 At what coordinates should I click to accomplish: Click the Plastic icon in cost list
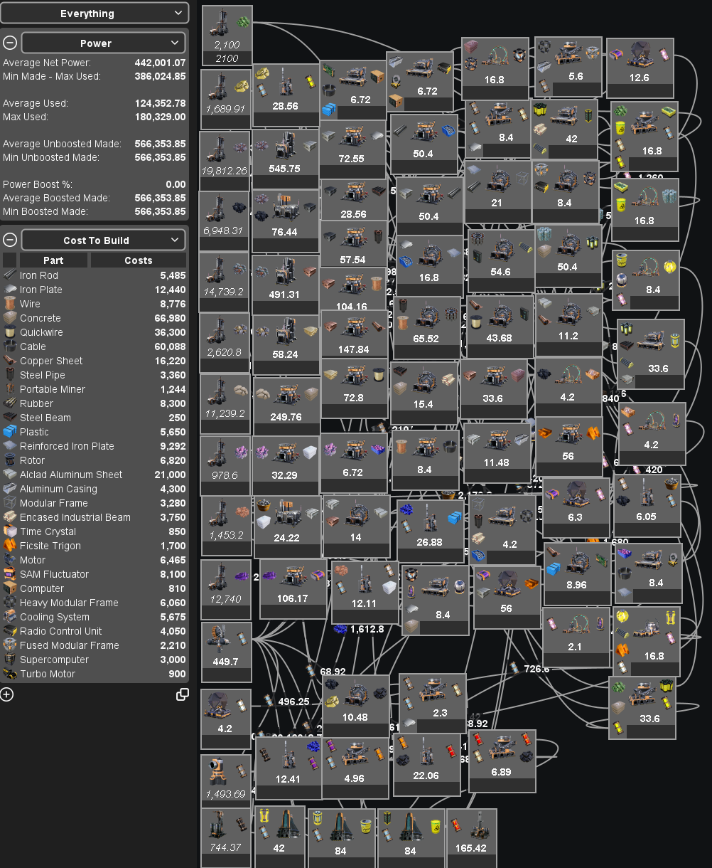(x=10, y=432)
